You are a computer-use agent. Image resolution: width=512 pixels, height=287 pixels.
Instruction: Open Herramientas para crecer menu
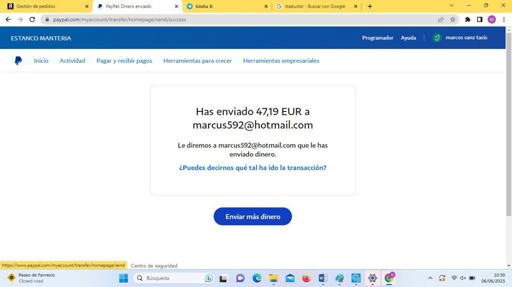198,61
